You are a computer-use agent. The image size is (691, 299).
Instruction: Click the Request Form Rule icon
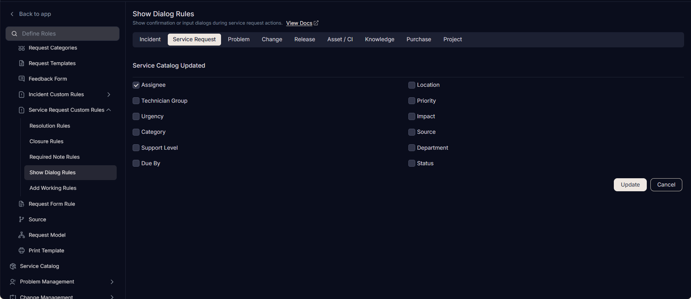pyautogui.click(x=22, y=204)
